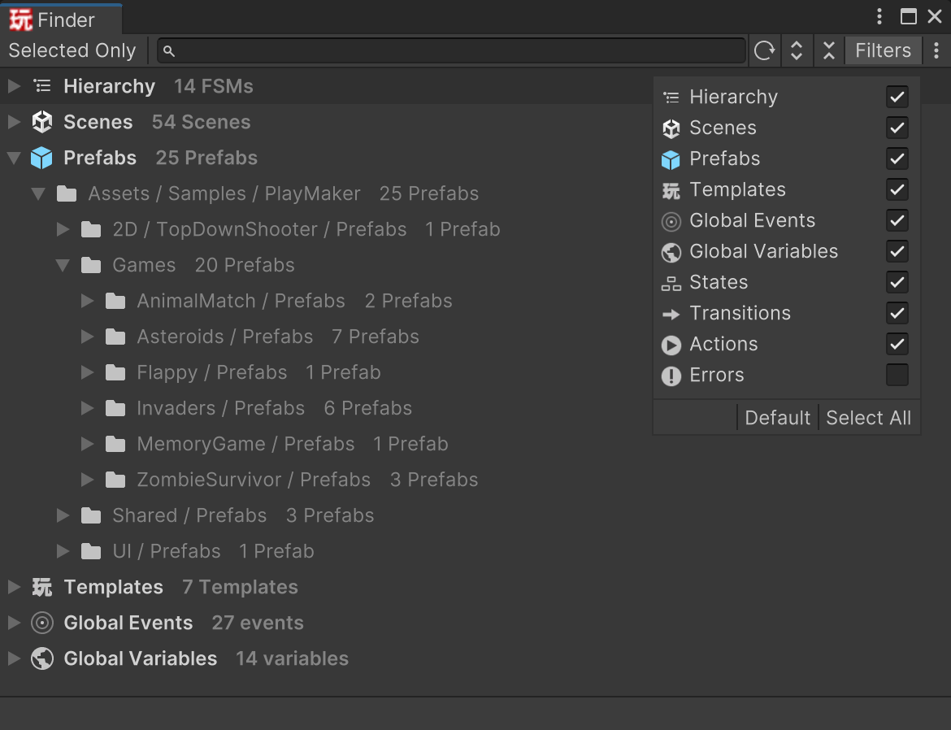The width and height of the screenshot is (951, 730).
Task: Expand 2D / TopDownShooter / Prefabs folder
Action: tap(63, 229)
